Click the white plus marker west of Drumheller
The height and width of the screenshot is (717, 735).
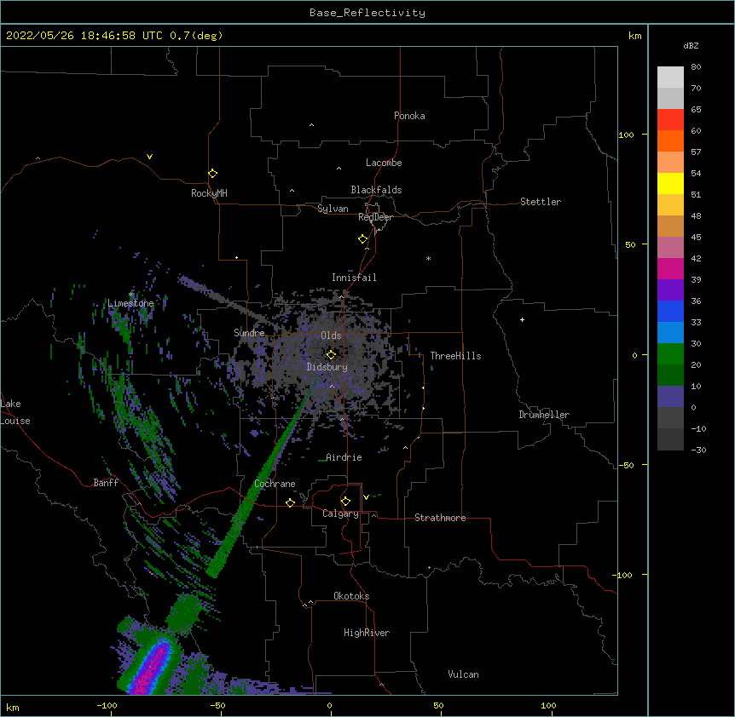click(522, 319)
